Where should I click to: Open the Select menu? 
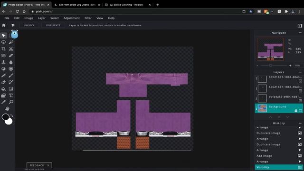55,18
